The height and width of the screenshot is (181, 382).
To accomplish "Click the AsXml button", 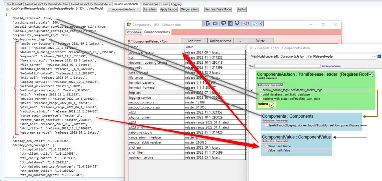I will (x=242, y=9).
